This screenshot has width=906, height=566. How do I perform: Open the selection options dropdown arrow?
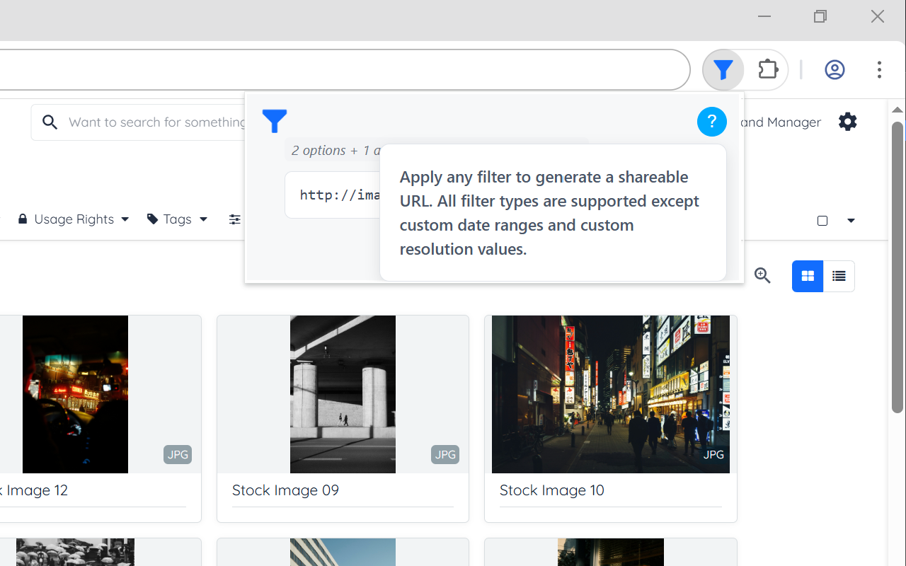click(851, 221)
